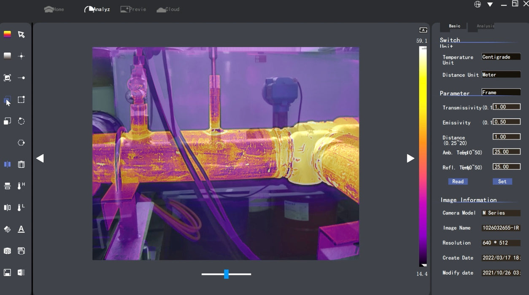Viewport: 529px width, 295px height.
Task: Pick the dashed rectangle area tool
Action: (21, 100)
